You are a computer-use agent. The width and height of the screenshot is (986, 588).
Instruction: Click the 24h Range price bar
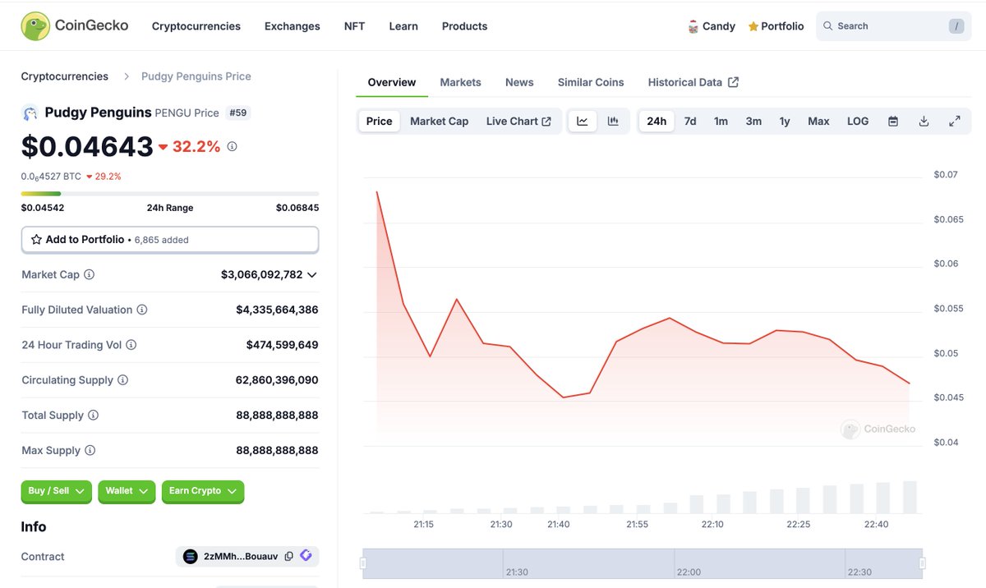(170, 194)
